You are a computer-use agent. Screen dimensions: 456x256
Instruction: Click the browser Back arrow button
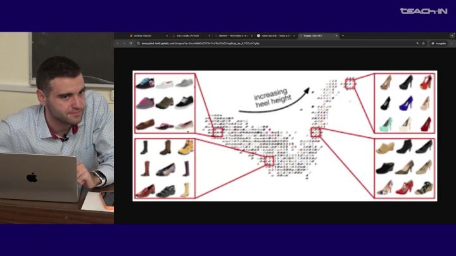(x=118, y=43)
